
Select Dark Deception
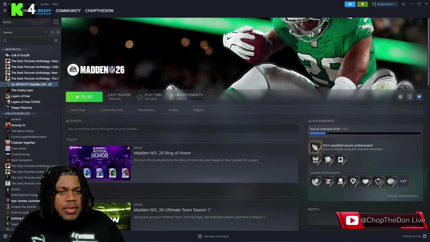tap(21, 160)
